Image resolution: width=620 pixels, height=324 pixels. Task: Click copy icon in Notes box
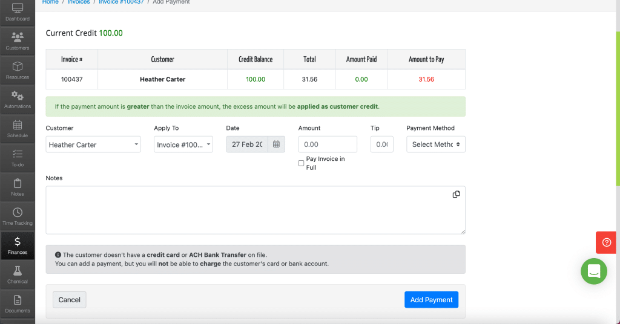tap(456, 194)
